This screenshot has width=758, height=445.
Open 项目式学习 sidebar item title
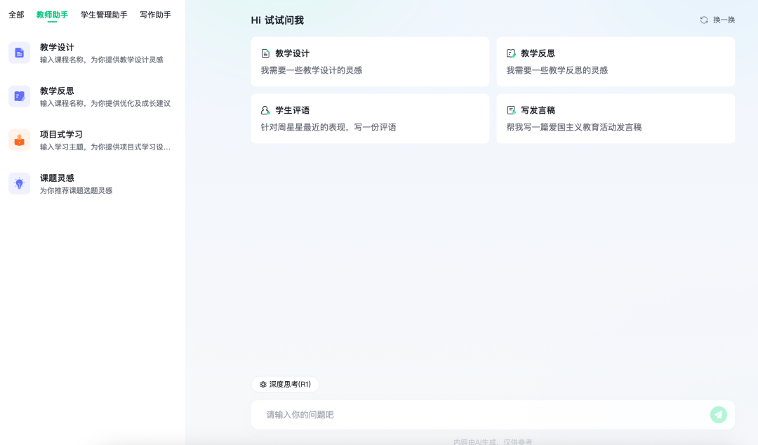pos(61,135)
